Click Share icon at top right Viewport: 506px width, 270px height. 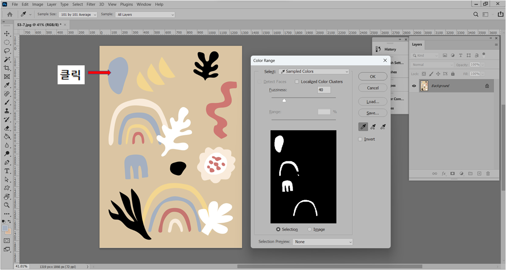pos(501,14)
